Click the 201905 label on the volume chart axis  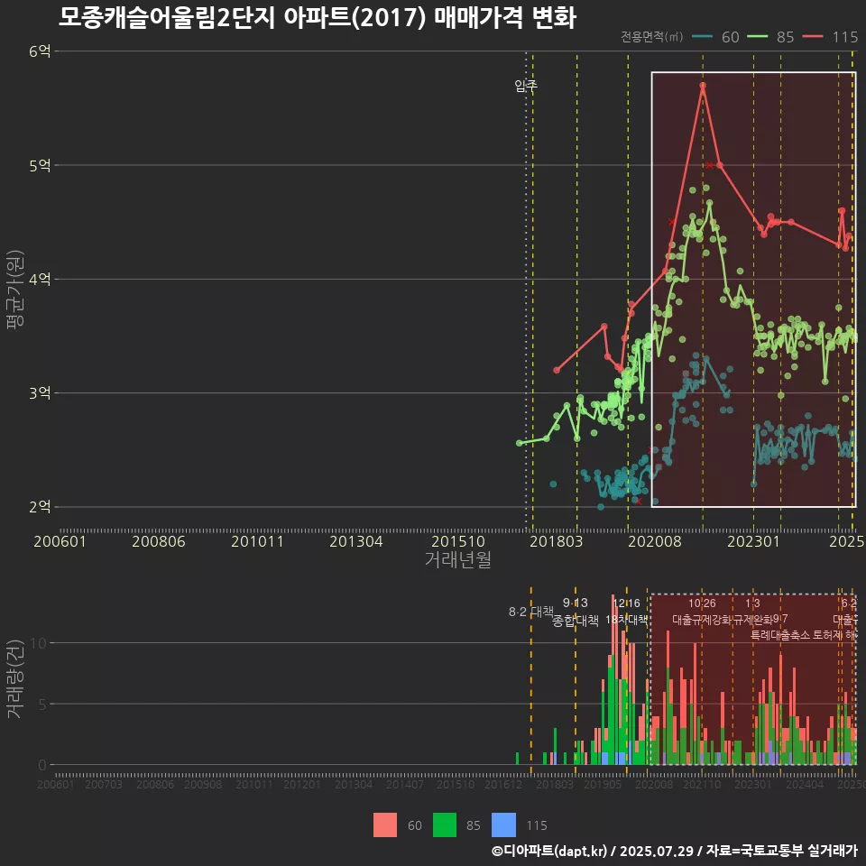(x=603, y=784)
